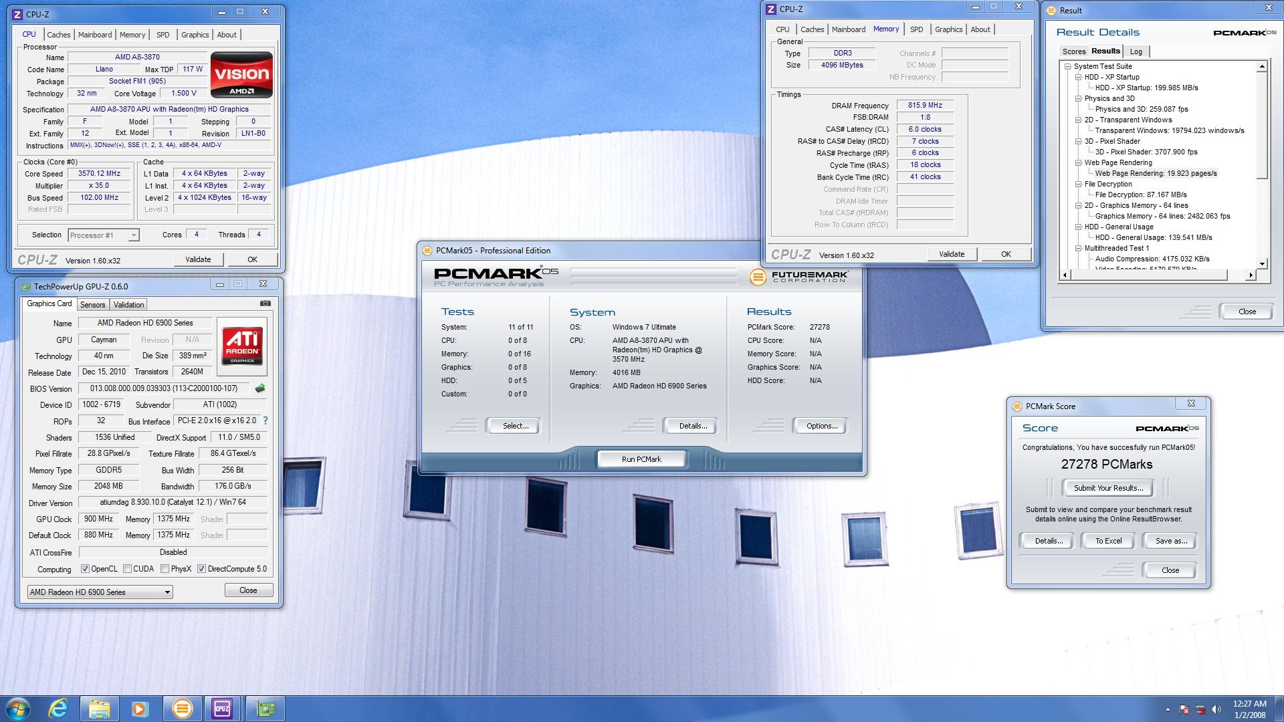
Task: Click the Driver Version field in GPU-Z
Action: click(173, 502)
